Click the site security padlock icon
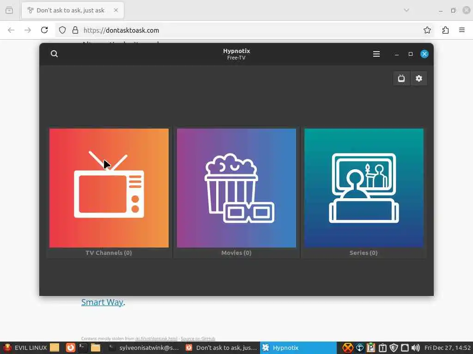This screenshot has height=354, width=473. tap(75, 30)
